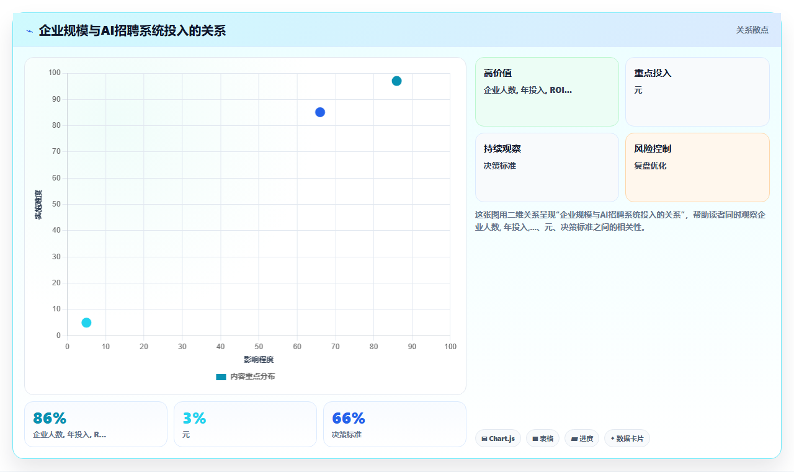
Task: Click the Chart.js tag chip
Action: click(x=498, y=439)
